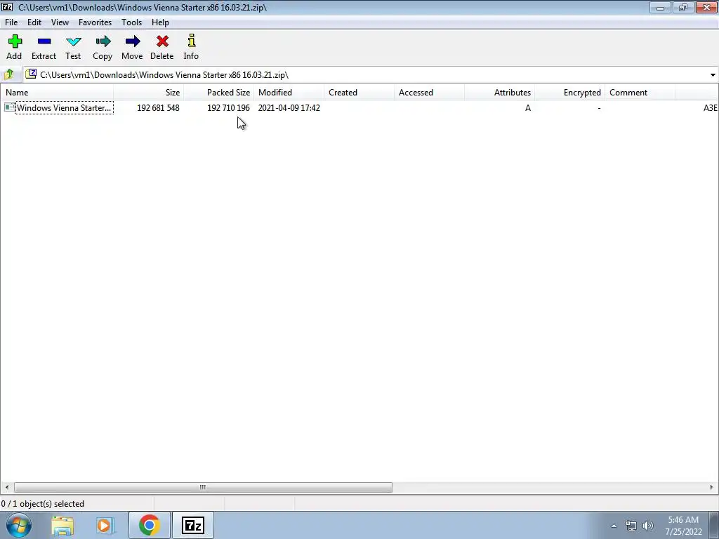The height and width of the screenshot is (539, 719).
Task: Choose the Move toolbar icon
Action: (133, 41)
